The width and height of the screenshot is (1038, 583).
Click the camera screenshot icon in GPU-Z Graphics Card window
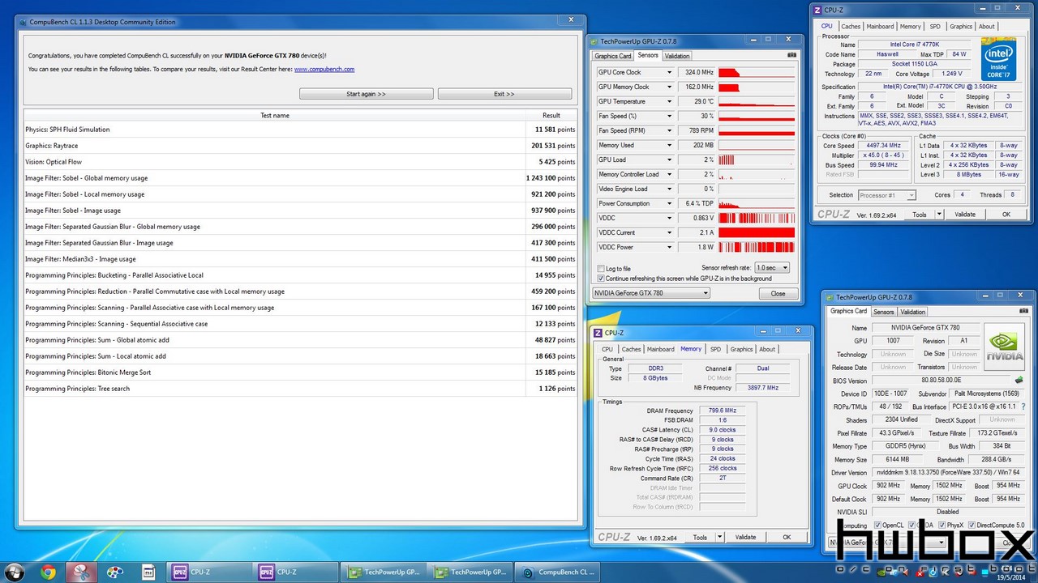1026,312
